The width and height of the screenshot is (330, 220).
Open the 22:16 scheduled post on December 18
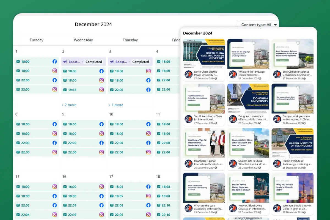(x=167, y=215)
